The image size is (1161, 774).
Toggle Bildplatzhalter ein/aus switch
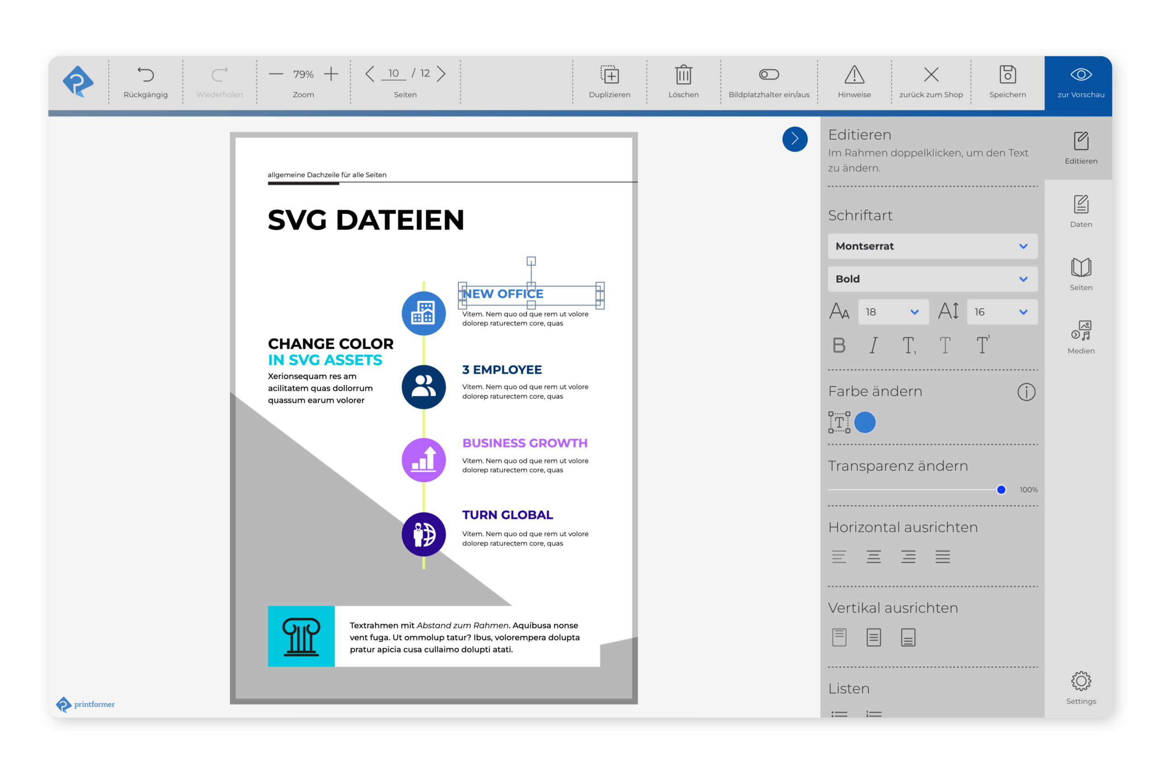point(769,74)
